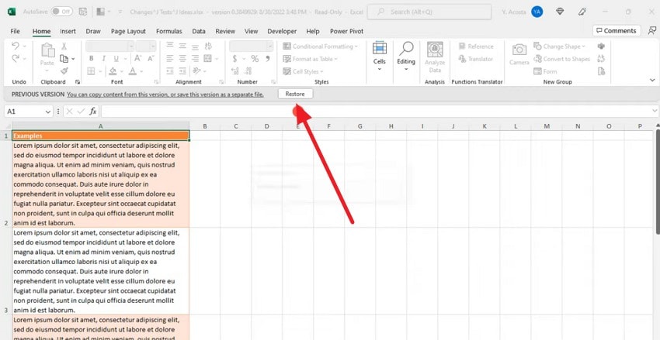Toggle Bold formatting
Image resolution: width=660 pixels, height=340 pixels.
[x=92, y=59]
